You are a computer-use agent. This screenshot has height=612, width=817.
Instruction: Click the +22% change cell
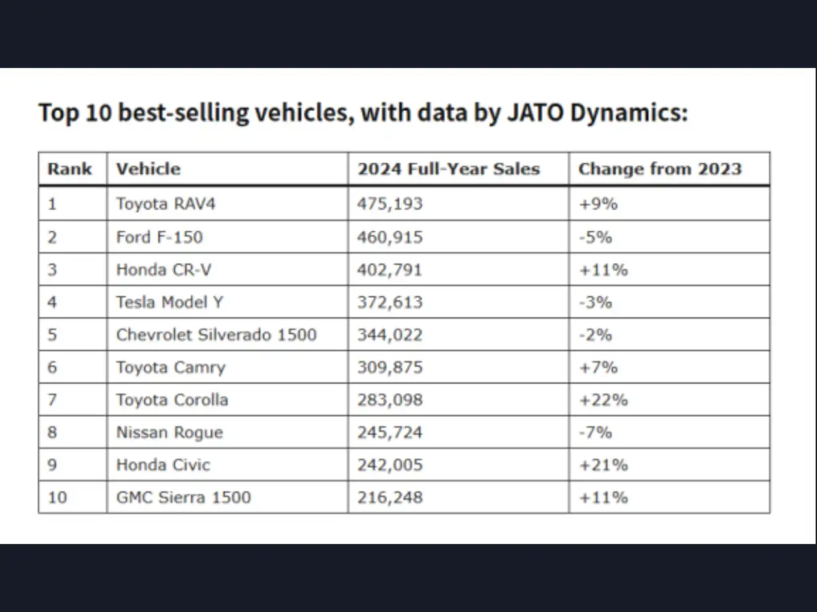(603, 400)
